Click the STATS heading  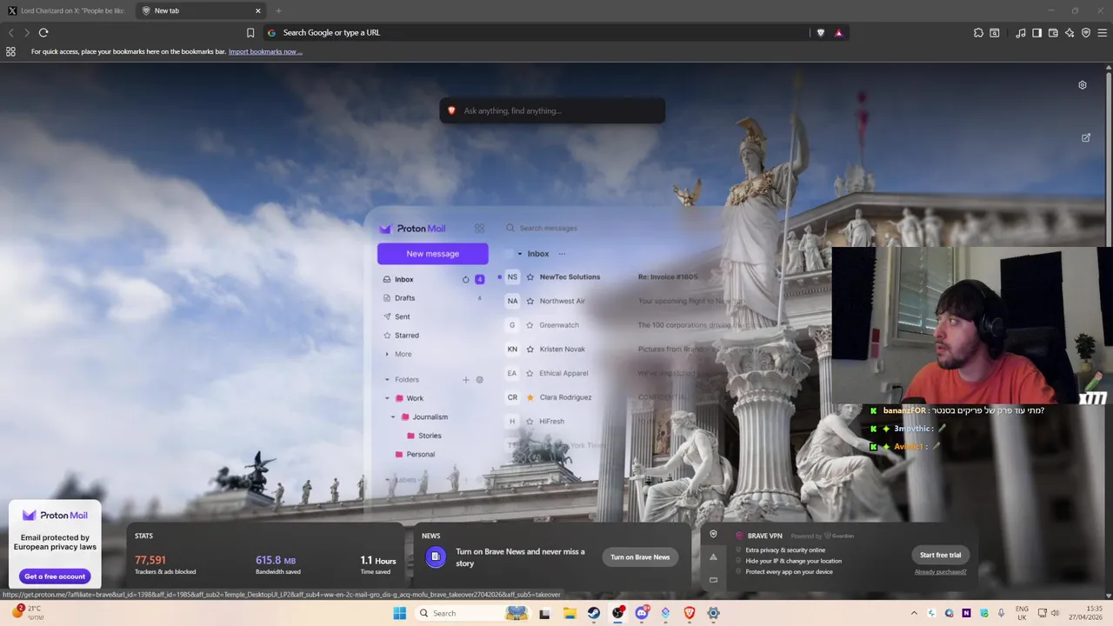143,536
